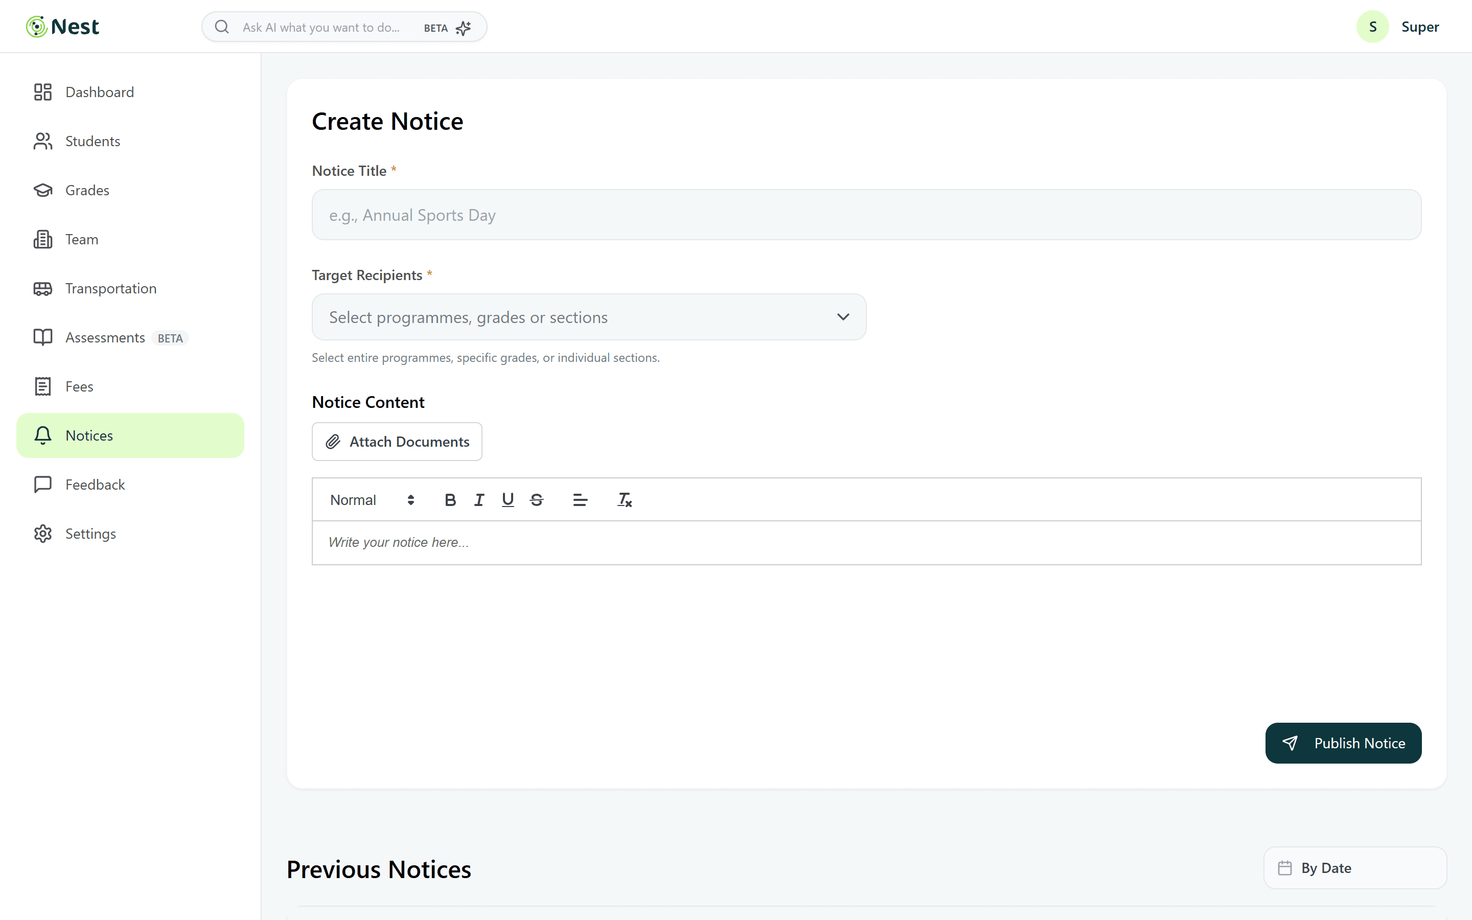The height and width of the screenshot is (920, 1472).
Task: Click the Notice Content label
Action: point(368,402)
